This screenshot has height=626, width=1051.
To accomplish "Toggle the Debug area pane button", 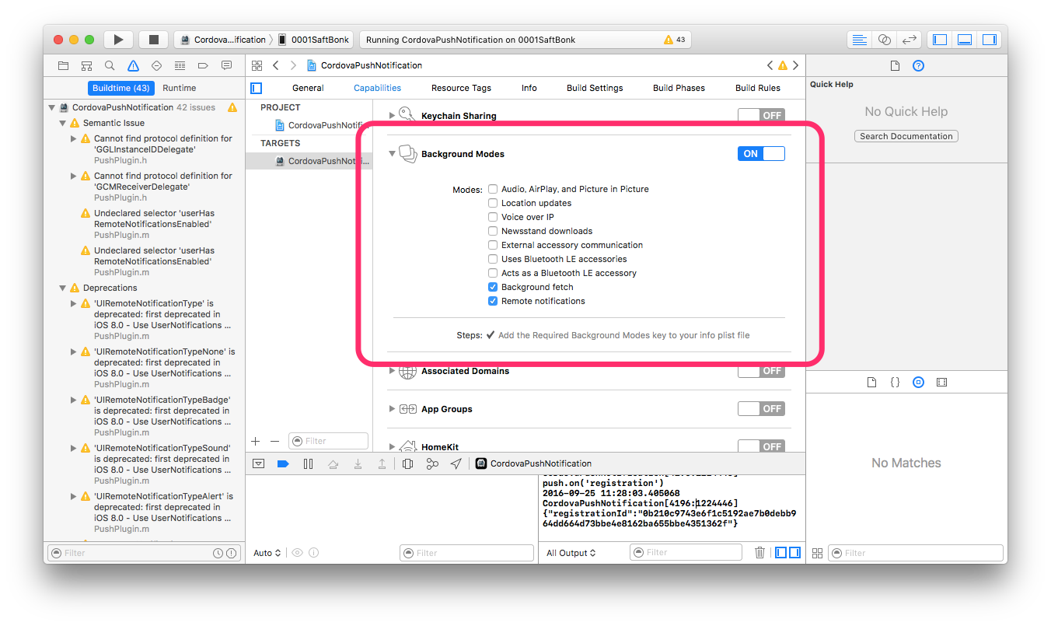I will coord(965,40).
